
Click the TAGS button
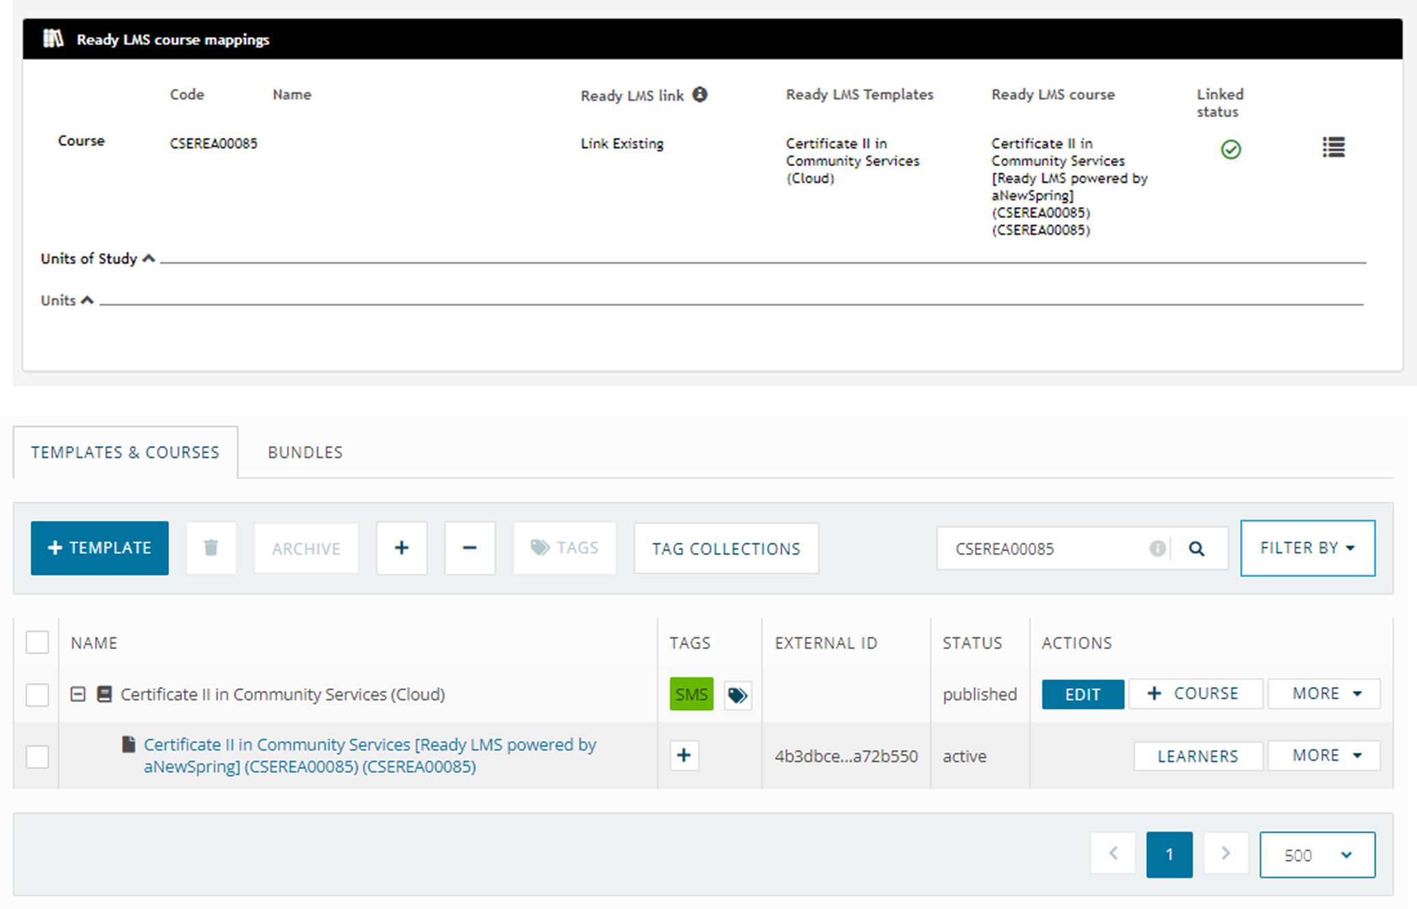565,548
